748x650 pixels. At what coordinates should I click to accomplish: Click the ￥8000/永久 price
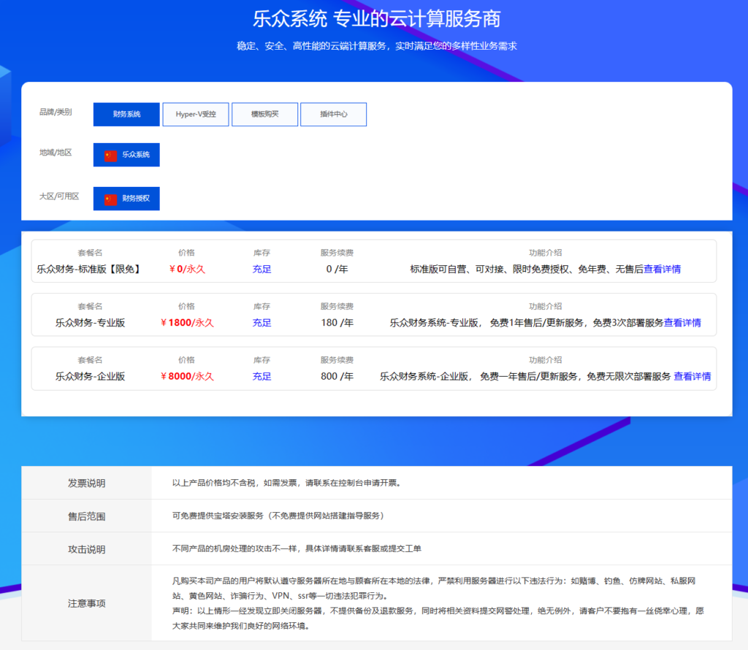pyautogui.click(x=186, y=376)
